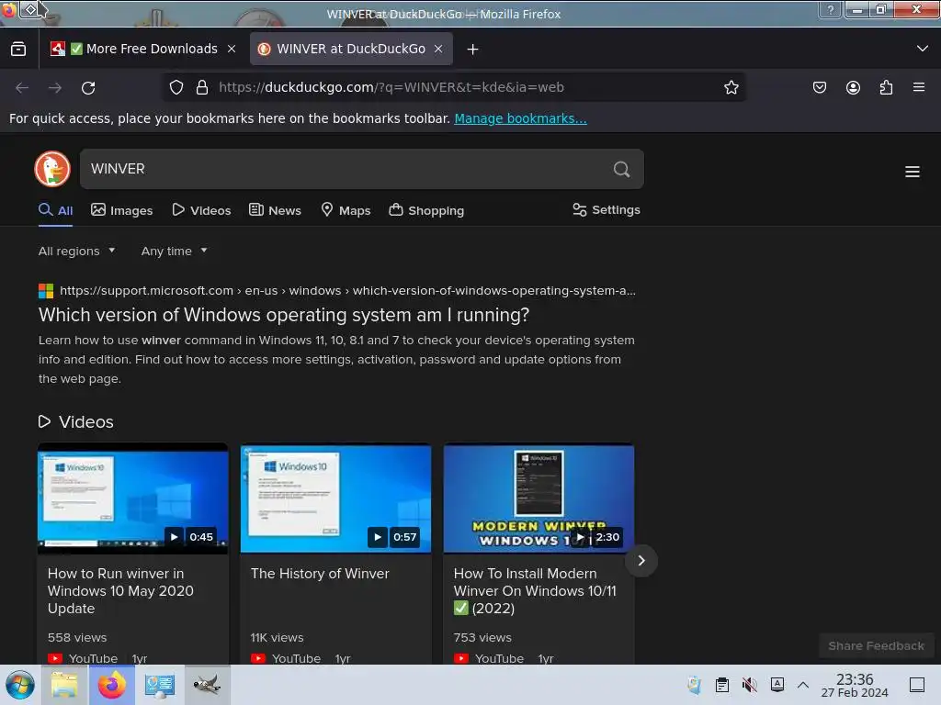Open the Any time filter dropdown

tap(174, 251)
